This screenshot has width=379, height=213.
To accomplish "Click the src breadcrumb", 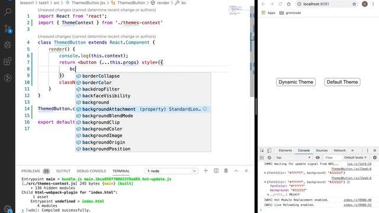I will [x=56, y=3].
